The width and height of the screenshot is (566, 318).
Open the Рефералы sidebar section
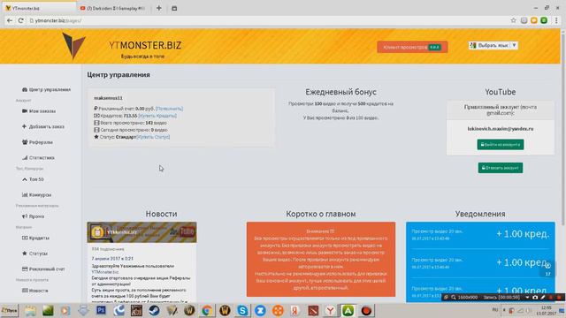pos(37,142)
